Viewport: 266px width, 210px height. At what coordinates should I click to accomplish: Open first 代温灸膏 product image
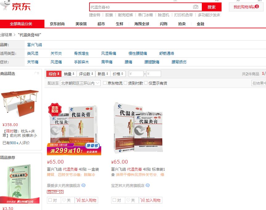(x=74, y=129)
